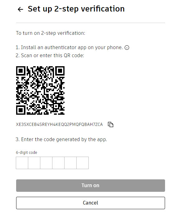
Task: Focus the third digit box of 6-digit code
Action: tap(46, 163)
